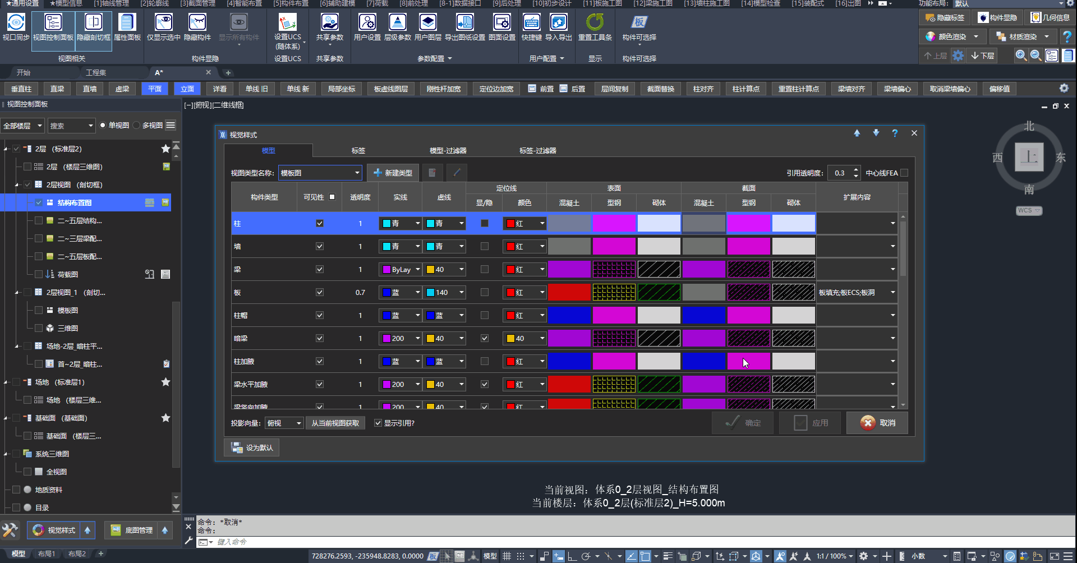
Task: Click the 视口同步 ribbon icon
Action: pyautogui.click(x=16, y=27)
